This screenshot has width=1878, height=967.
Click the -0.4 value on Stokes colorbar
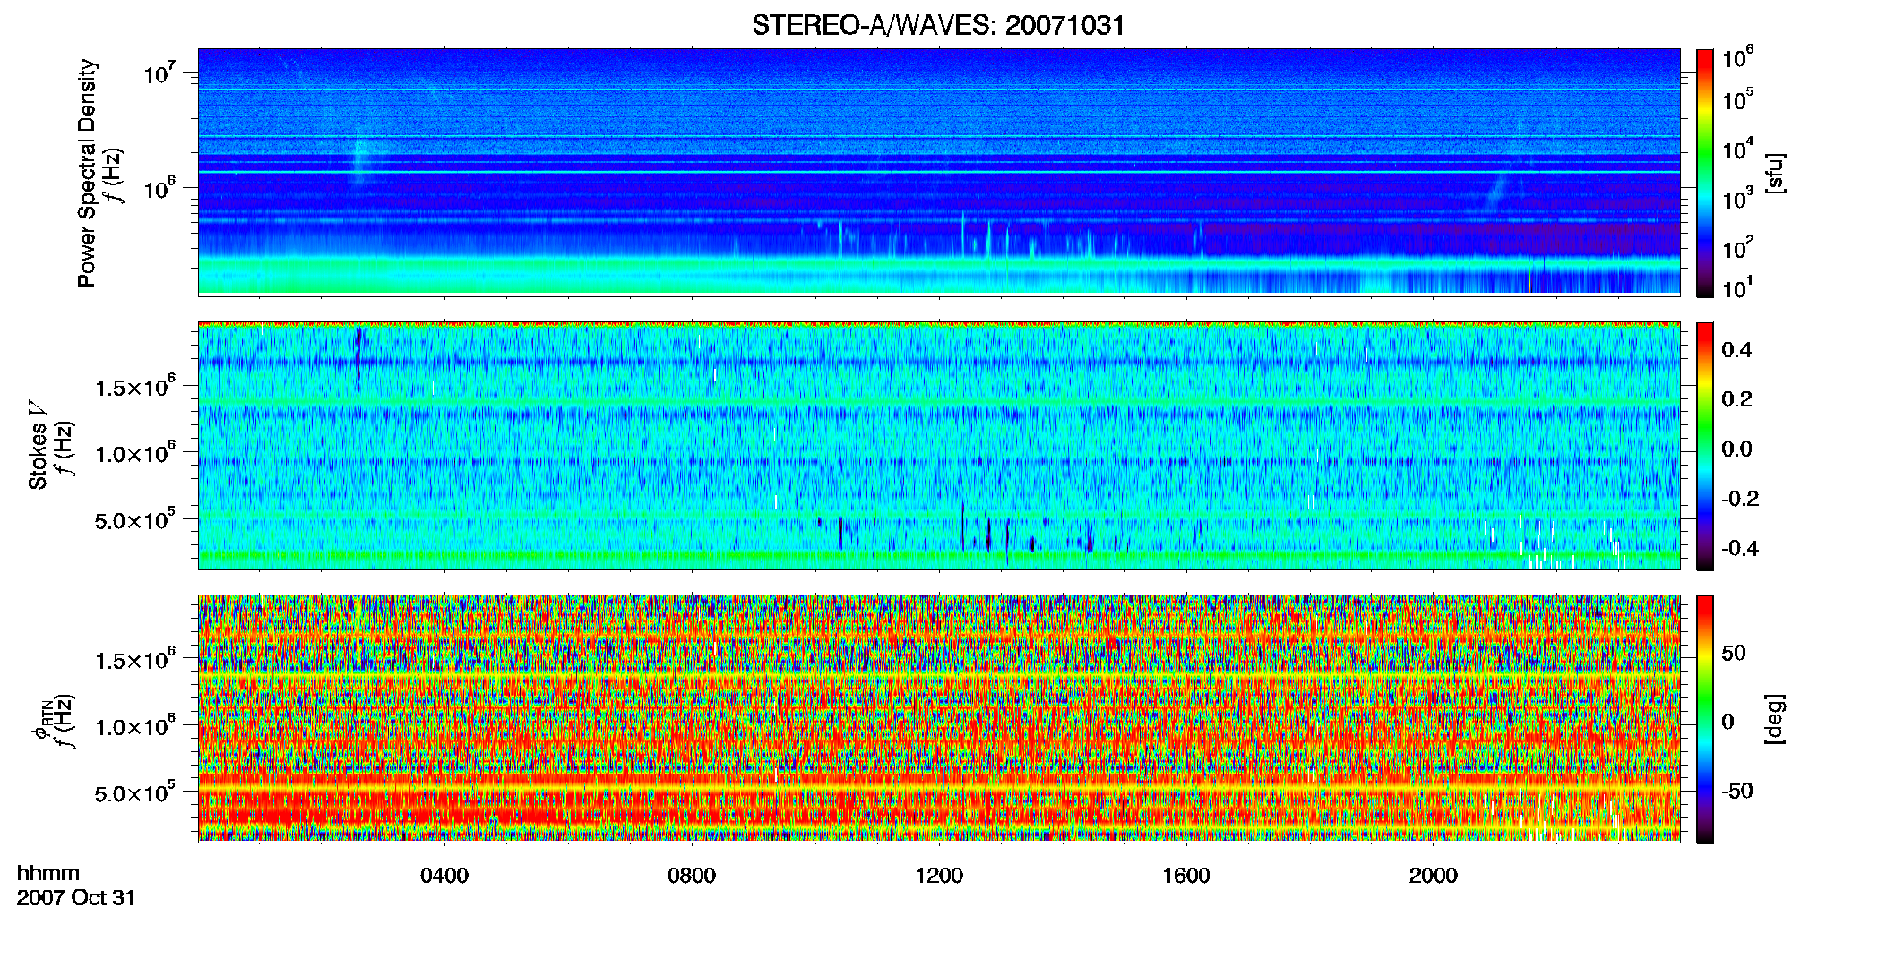[x=1740, y=548]
